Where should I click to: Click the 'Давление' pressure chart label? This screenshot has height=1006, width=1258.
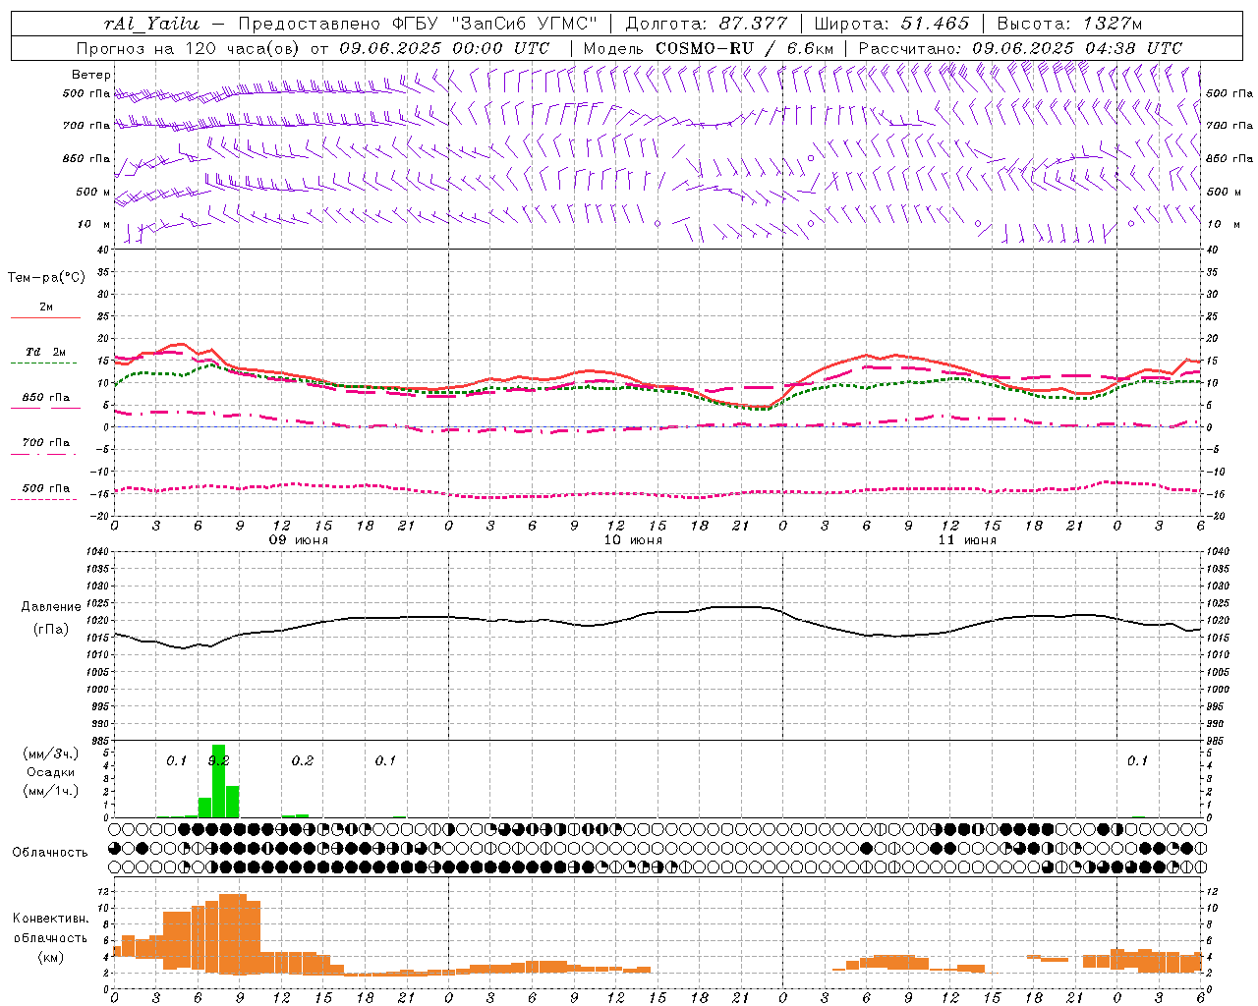[x=50, y=607]
